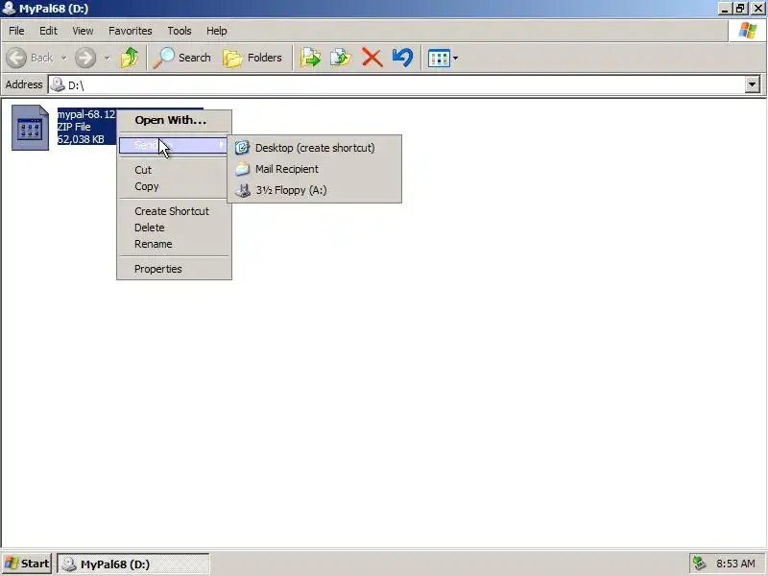Select the highlighted Send To item

174,145
